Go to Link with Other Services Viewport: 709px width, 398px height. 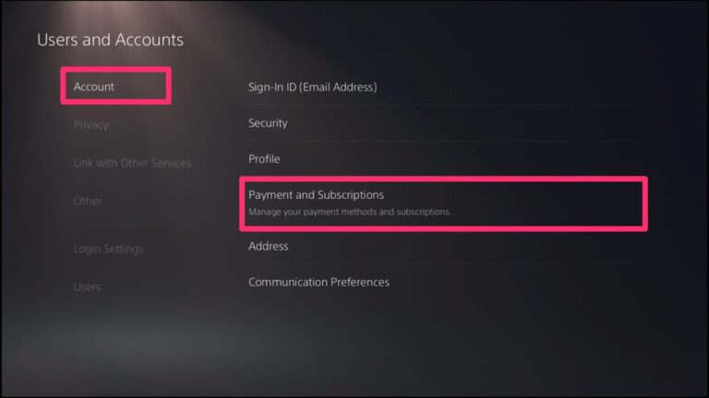(x=132, y=163)
